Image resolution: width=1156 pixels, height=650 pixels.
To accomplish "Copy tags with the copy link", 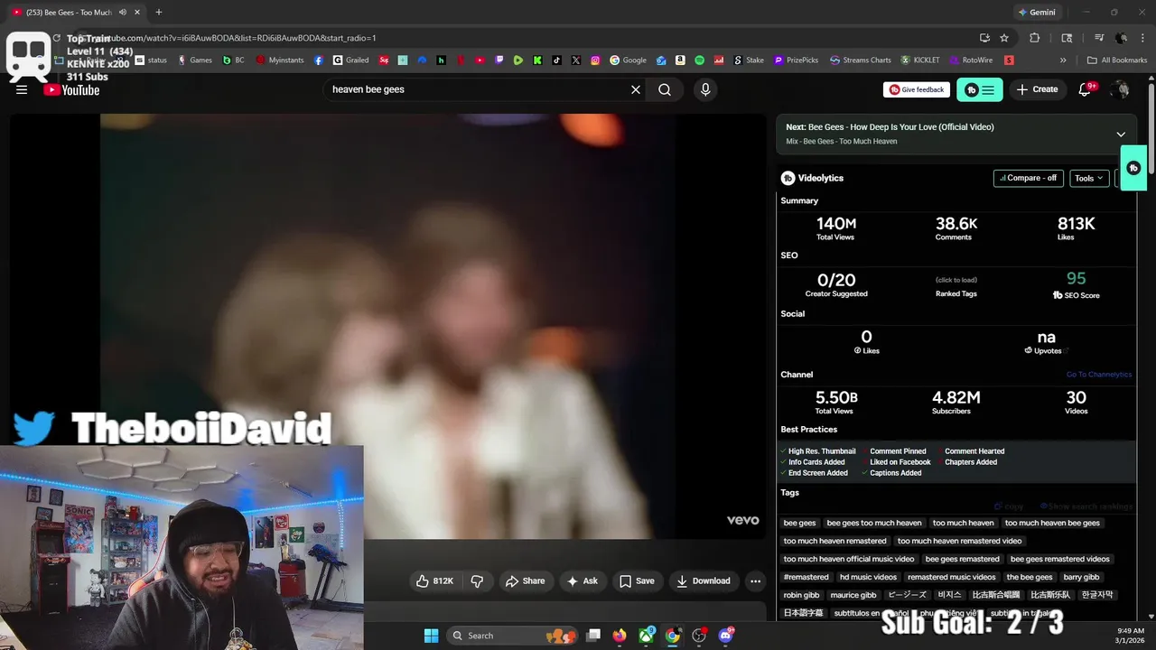I will click(x=1010, y=506).
